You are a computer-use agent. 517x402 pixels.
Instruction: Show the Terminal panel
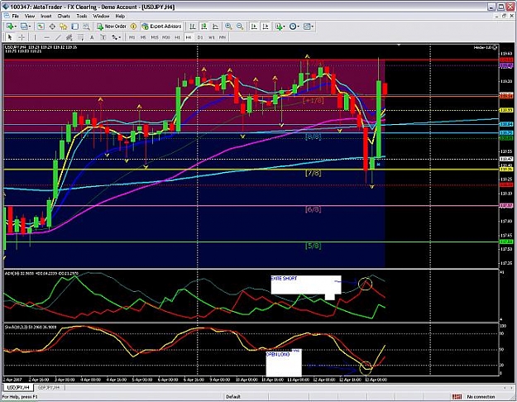(74, 26)
